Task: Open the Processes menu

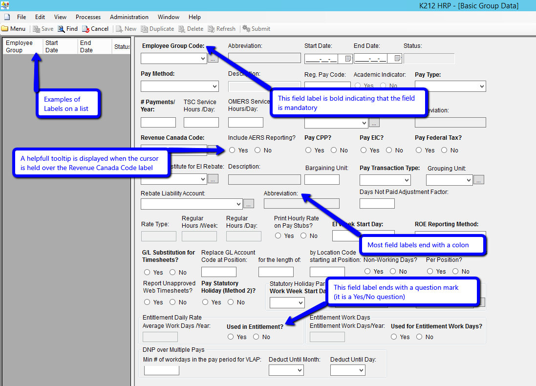Action: pos(88,17)
